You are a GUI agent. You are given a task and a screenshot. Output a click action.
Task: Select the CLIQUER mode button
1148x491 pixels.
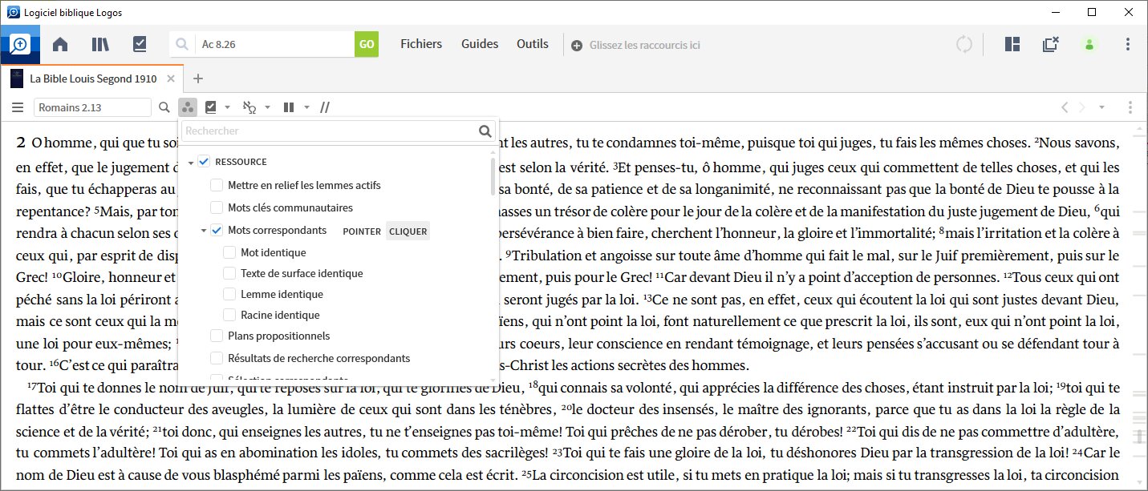408,231
